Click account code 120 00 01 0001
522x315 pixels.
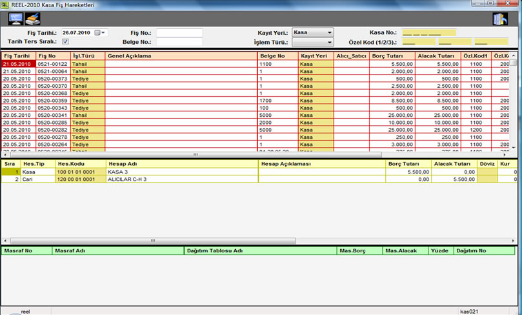tap(81, 179)
